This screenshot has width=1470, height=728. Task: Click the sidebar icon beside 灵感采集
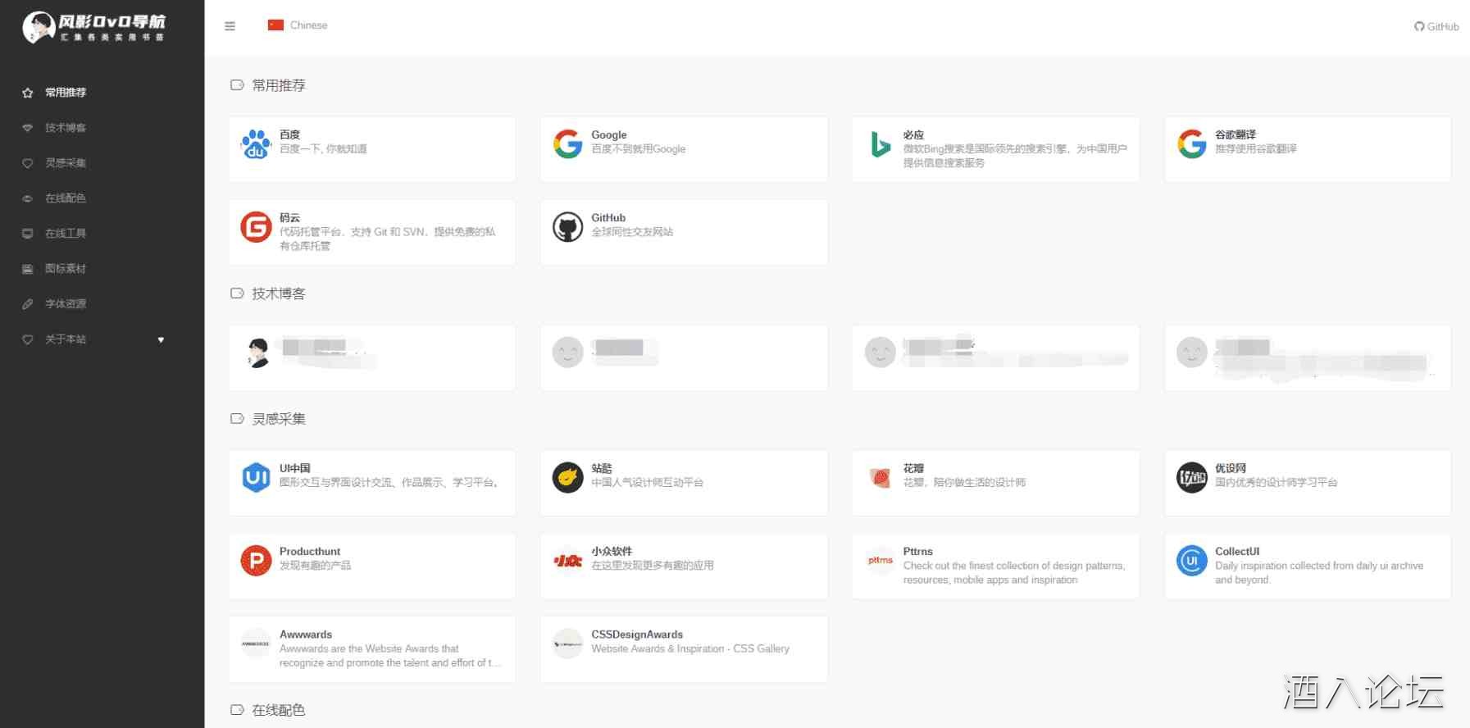[x=28, y=163]
